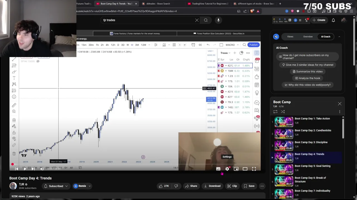
Task: Click the Remix button
Action: (80, 186)
